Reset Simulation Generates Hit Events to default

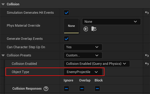pyautogui.click(x=147, y=13)
